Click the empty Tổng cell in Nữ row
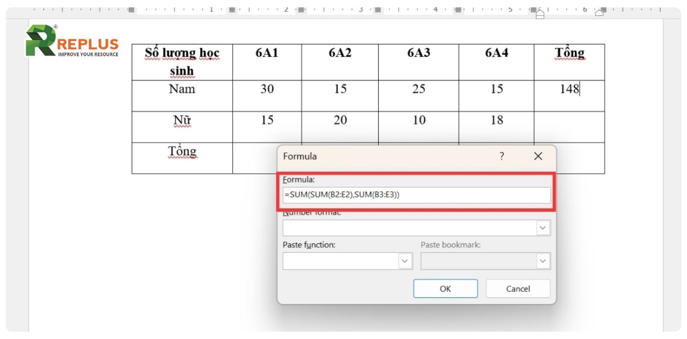The width and height of the screenshot is (687, 339). [569, 127]
